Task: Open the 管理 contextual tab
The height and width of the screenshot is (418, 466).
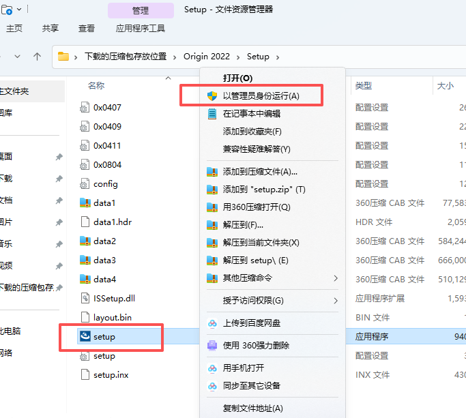Action: point(141,11)
